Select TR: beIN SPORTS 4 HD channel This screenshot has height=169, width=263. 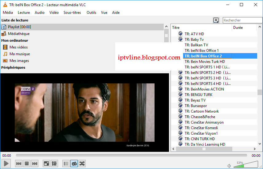tap(208, 84)
